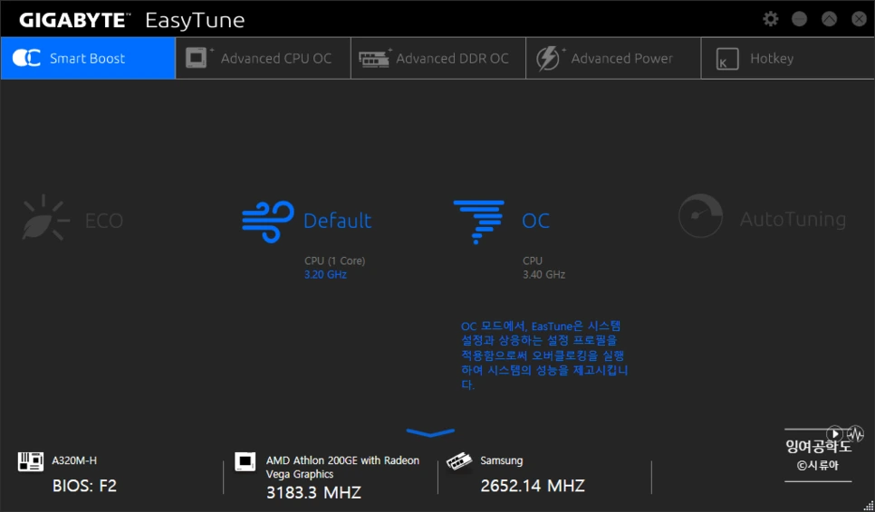Viewport: 875px width, 512px height.
Task: Open settings with the gear icon
Action: (x=771, y=19)
